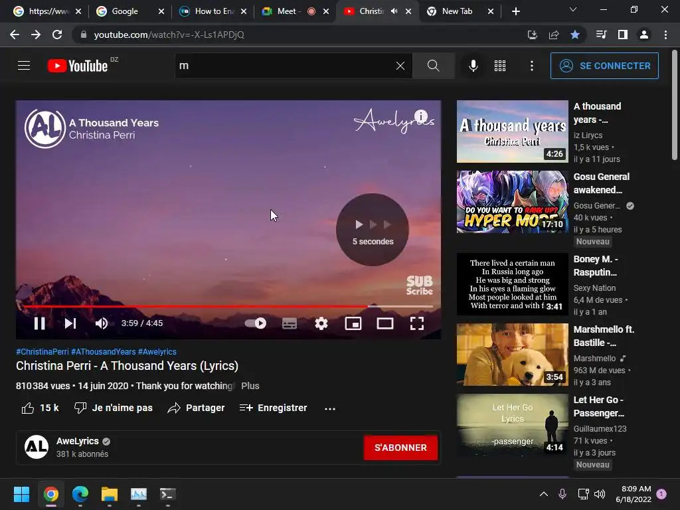
Task: Open Chrome profile avatar
Action: coord(644,35)
